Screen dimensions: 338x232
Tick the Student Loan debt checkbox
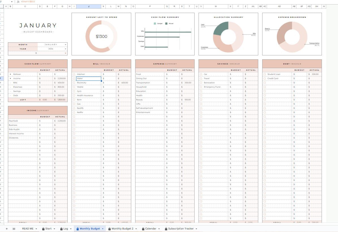(264, 74)
